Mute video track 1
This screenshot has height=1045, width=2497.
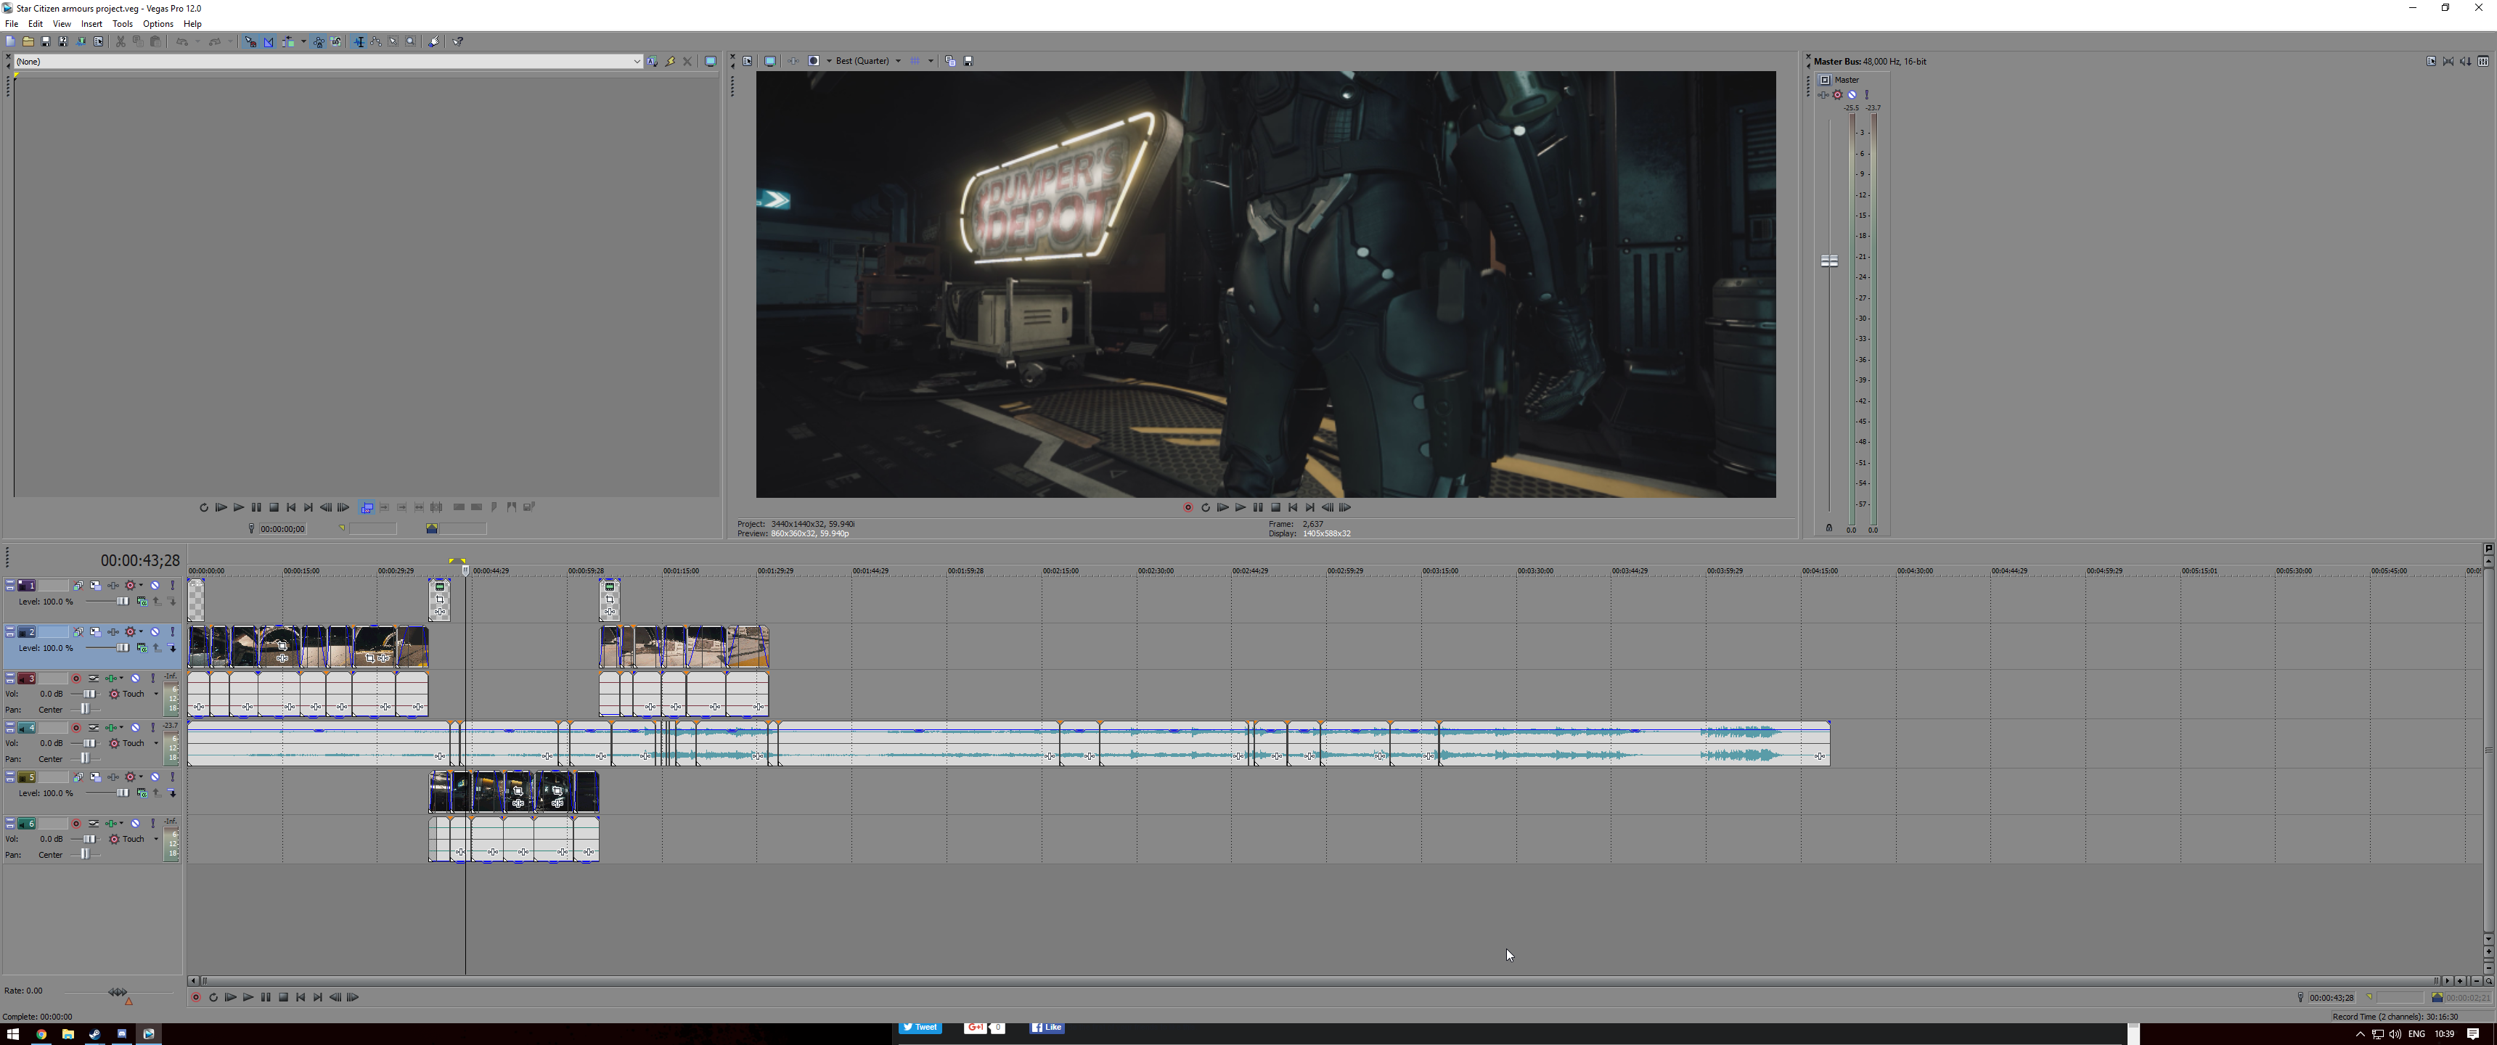click(x=155, y=586)
